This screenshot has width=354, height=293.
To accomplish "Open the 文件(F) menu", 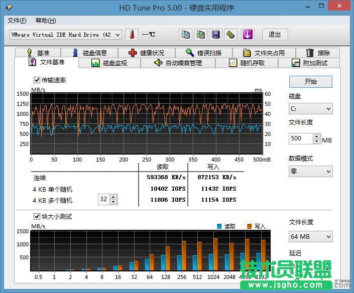I will coord(17,21).
